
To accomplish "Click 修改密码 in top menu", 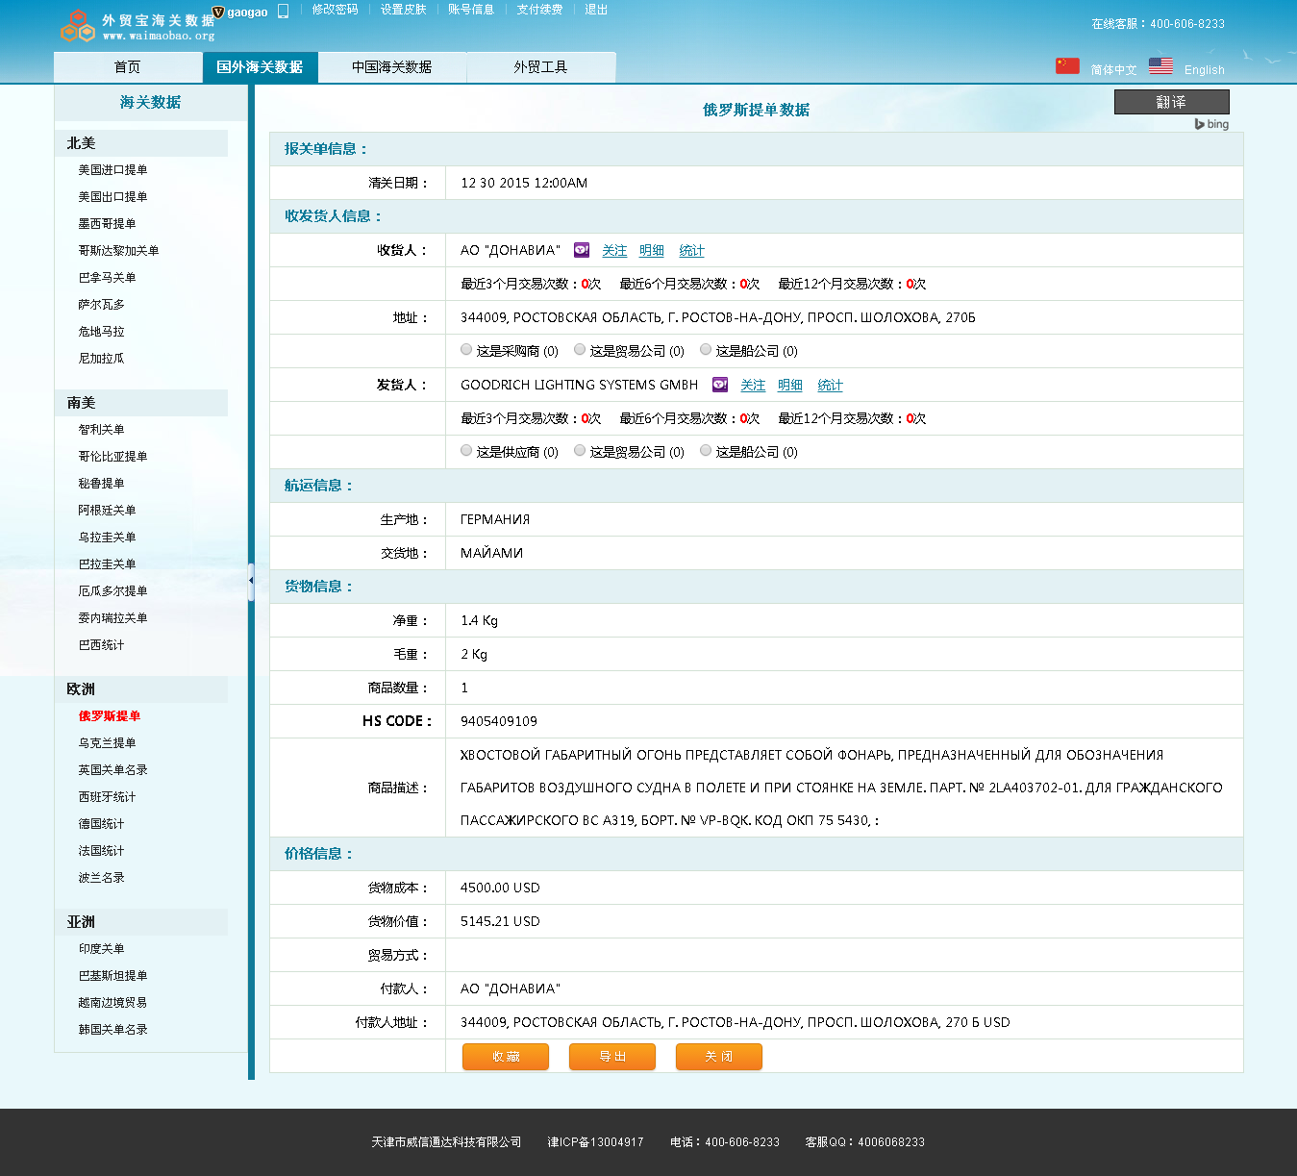I will click(x=335, y=10).
